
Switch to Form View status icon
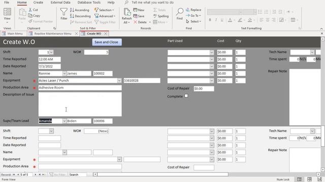point(299,179)
